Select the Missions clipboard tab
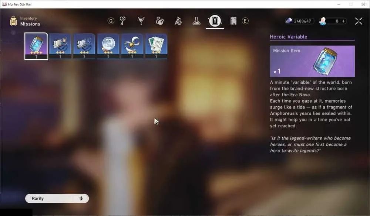Image resolution: width=370 pixels, height=216 pixels. coord(215,21)
